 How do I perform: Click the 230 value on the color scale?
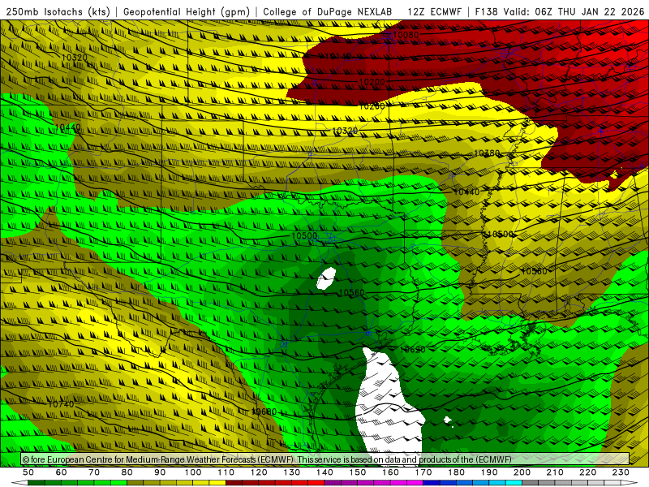coord(621,472)
